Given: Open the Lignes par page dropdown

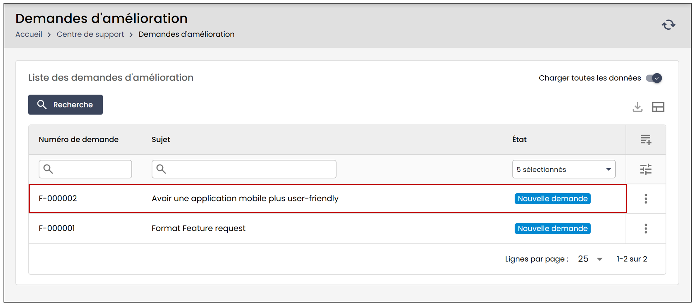Looking at the screenshot, I should click(x=590, y=259).
